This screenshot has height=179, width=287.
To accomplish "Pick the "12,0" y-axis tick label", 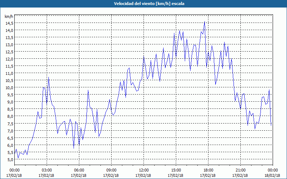I will click(x=10, y=59).
